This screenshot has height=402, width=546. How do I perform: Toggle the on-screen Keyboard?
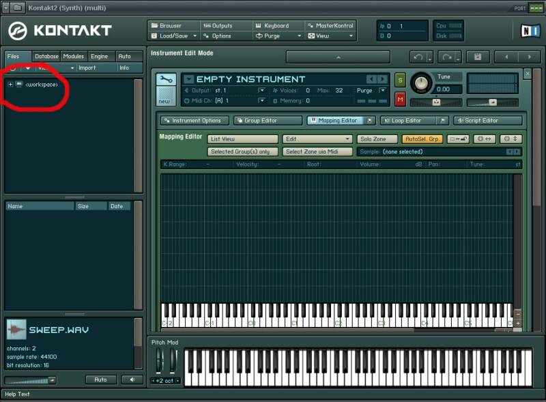click(278, 26)
